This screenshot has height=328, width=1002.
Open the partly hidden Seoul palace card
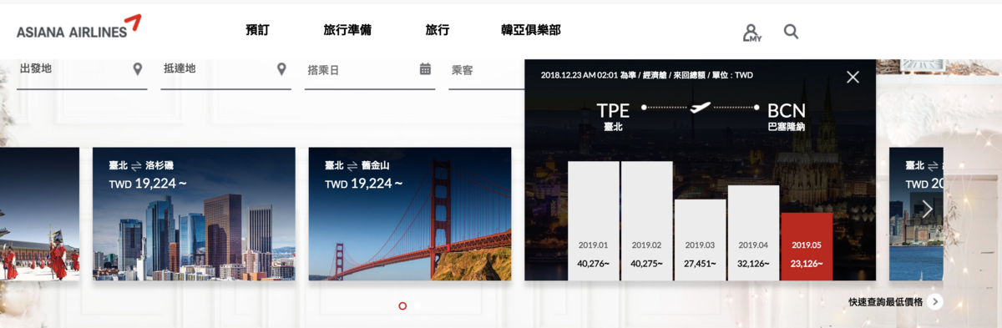(39, 214)
